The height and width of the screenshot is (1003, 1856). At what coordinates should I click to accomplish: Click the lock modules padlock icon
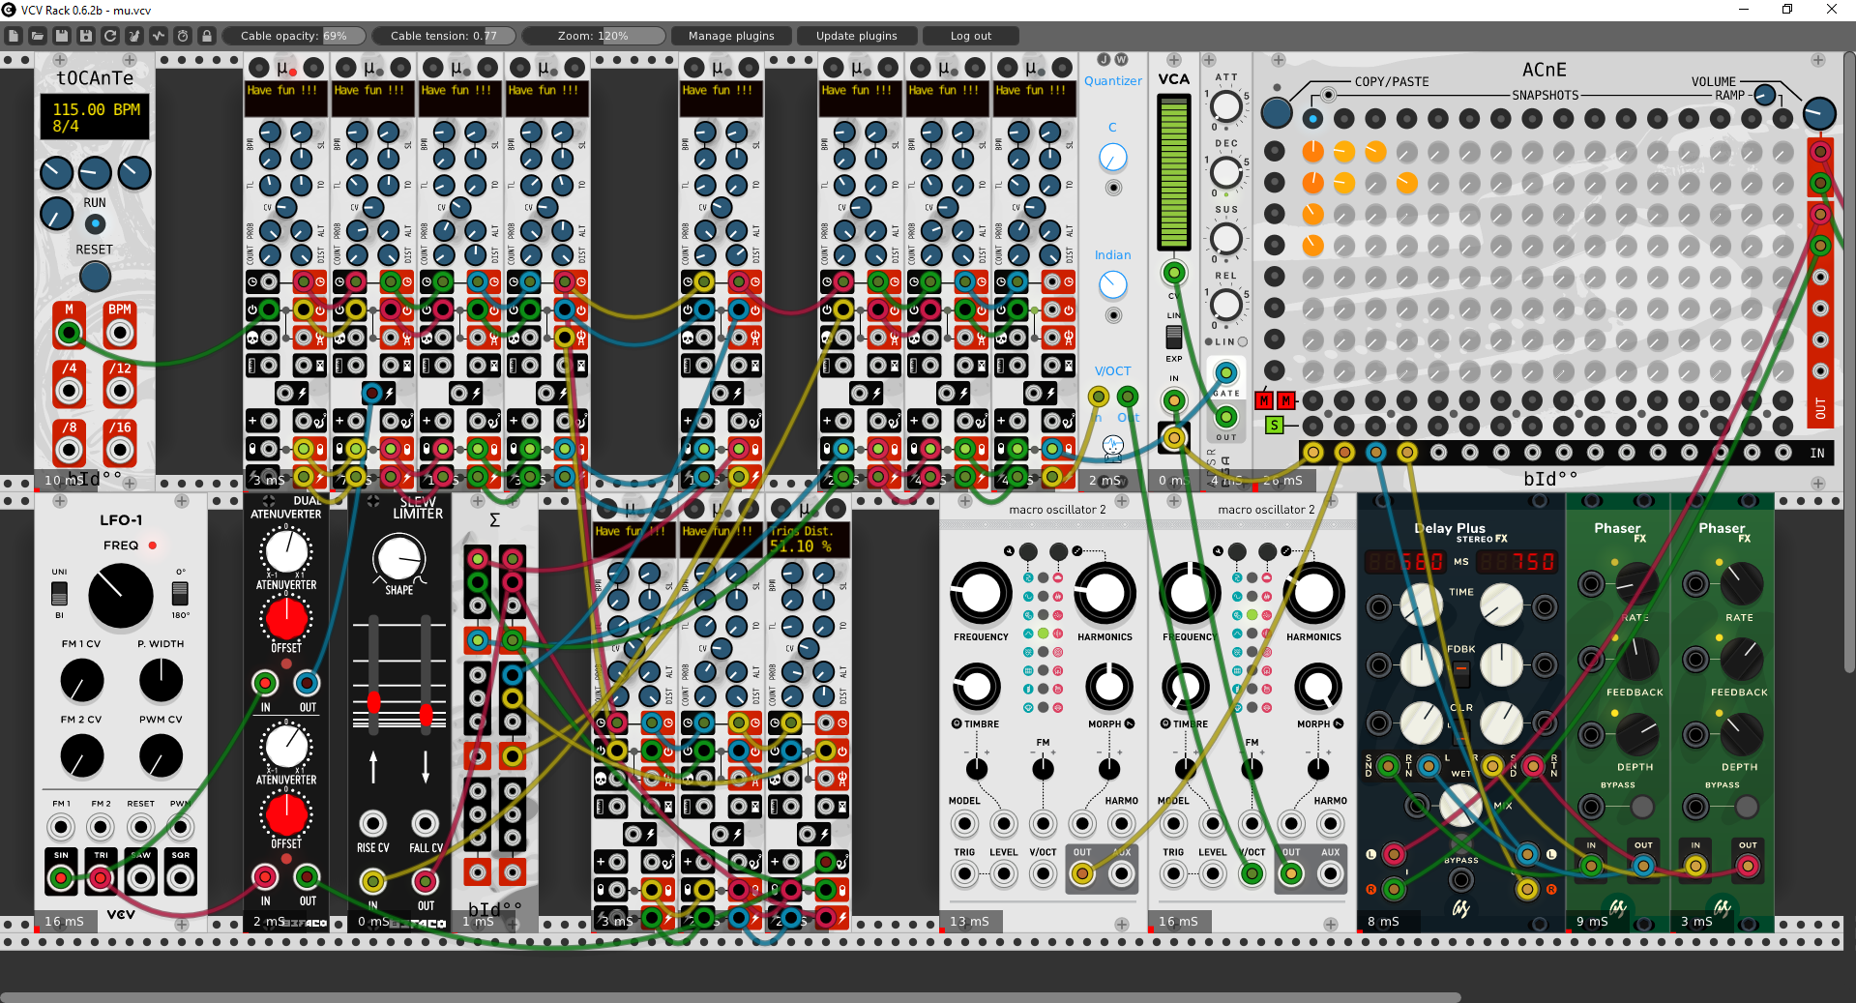click(x=207, y=36)
